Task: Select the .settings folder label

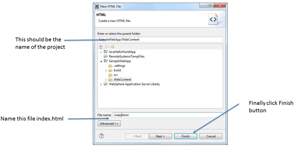Action: point(120,66)
